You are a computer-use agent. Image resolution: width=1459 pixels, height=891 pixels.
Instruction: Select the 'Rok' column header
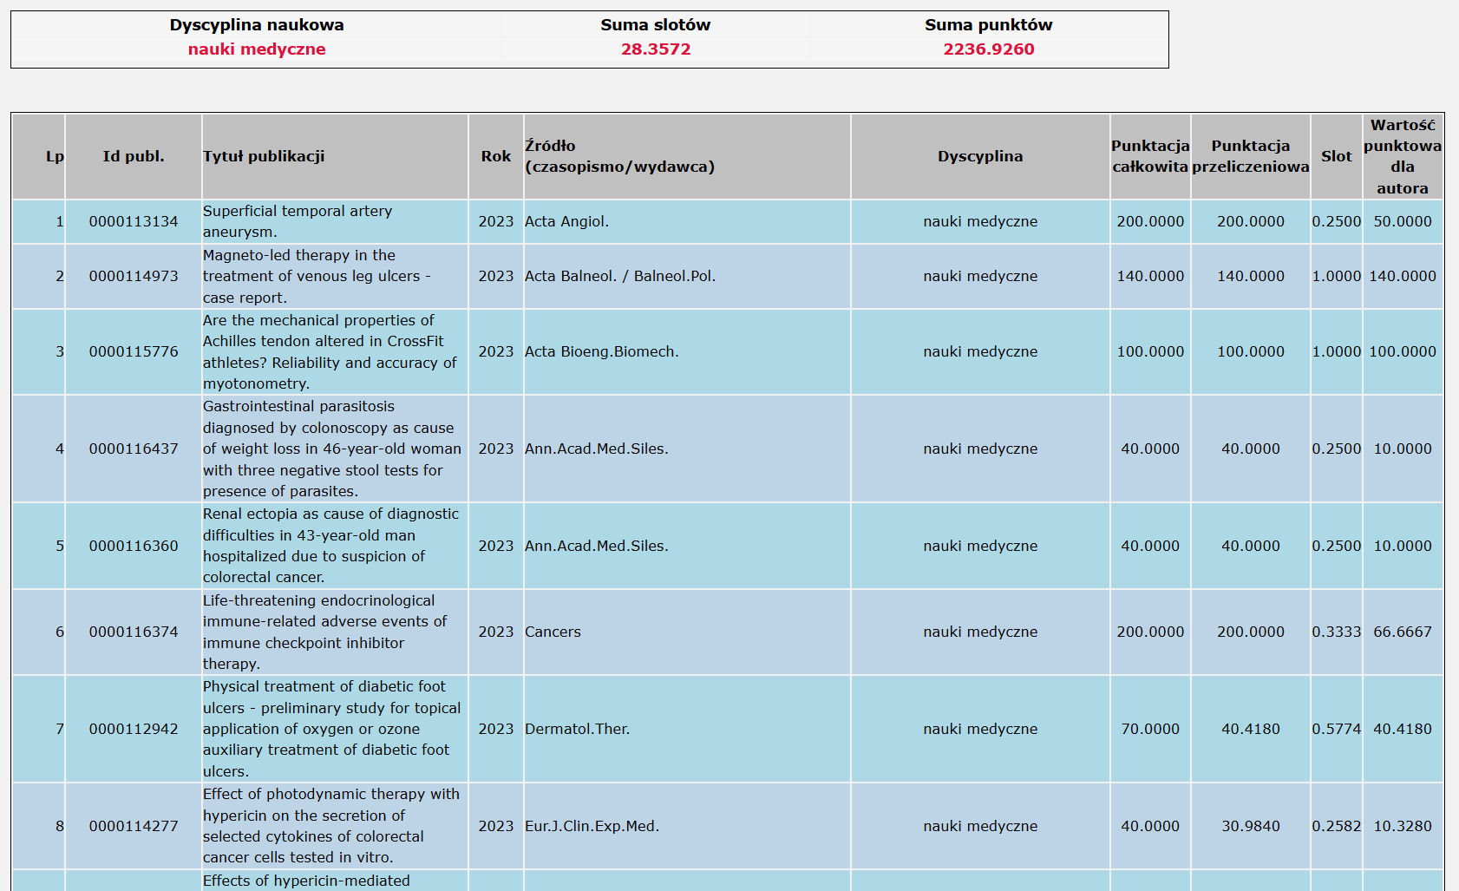click(495, 156)
